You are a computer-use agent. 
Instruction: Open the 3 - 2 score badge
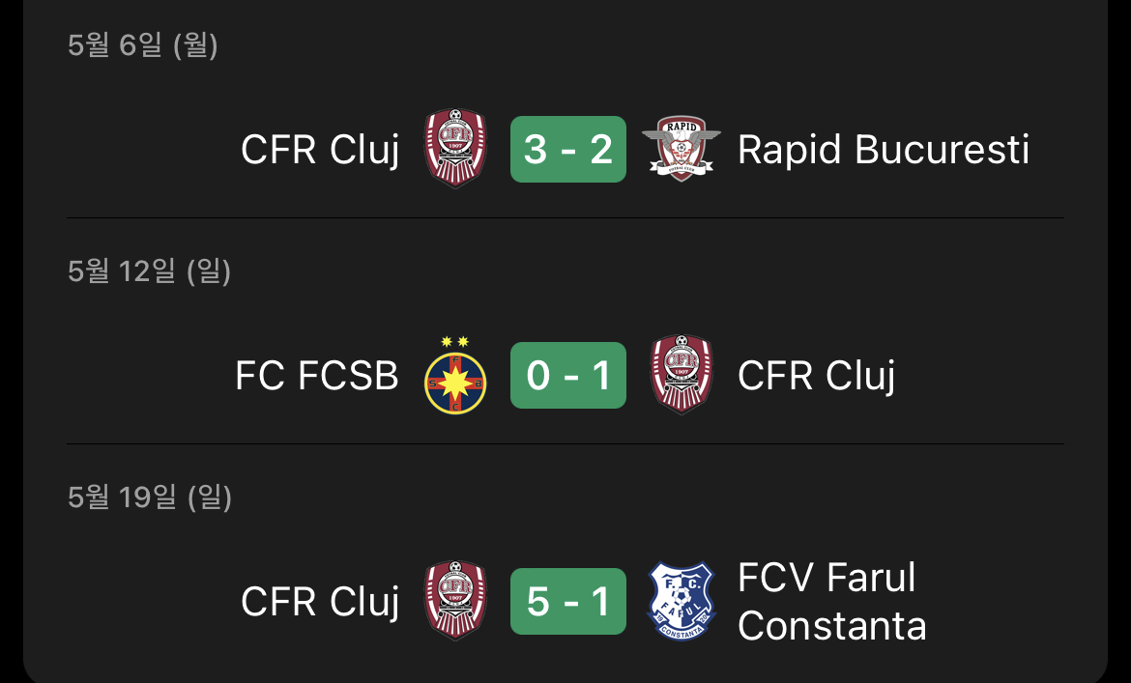(568, 149)
